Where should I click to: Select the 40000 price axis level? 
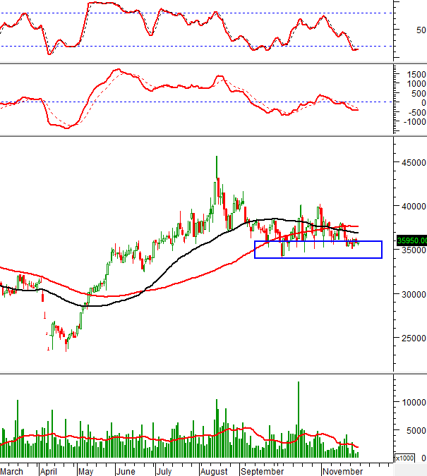click(409, 207)
